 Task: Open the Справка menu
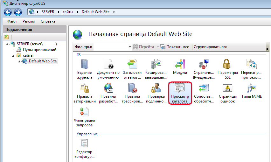48,21
